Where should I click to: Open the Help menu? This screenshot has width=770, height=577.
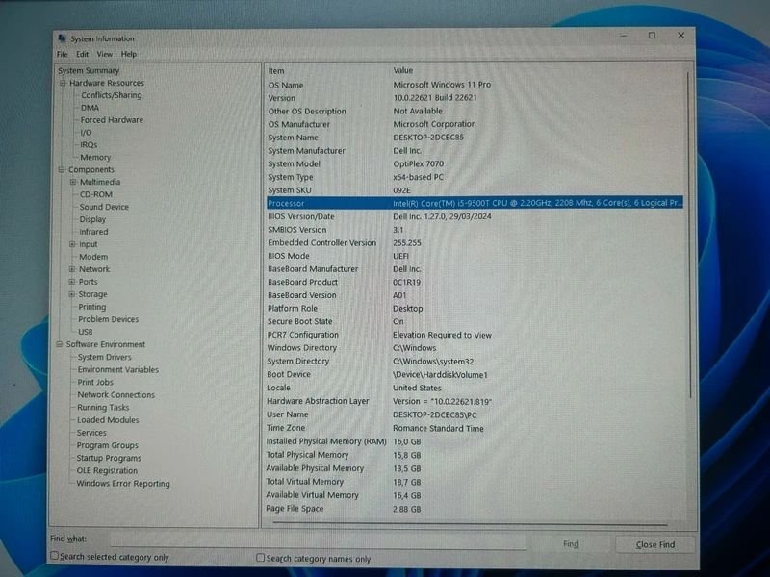129,55
